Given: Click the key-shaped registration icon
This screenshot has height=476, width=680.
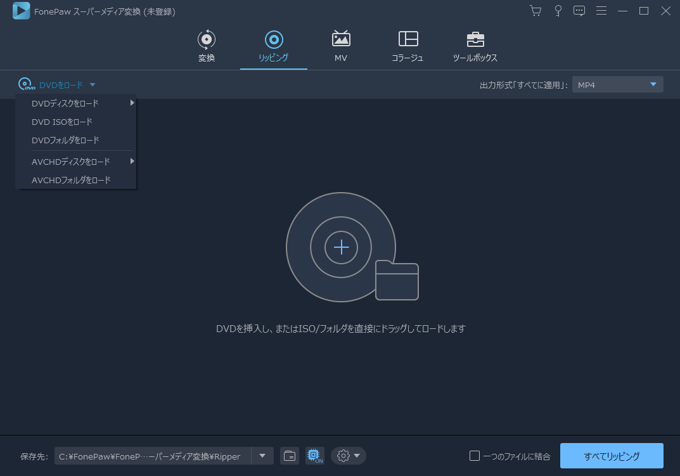Looking at the screenshot, I should click(558, 11).
